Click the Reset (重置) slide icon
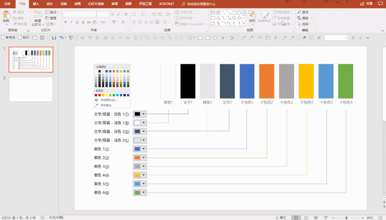Viewport: 386px width, 220px height. pos(51,18)
